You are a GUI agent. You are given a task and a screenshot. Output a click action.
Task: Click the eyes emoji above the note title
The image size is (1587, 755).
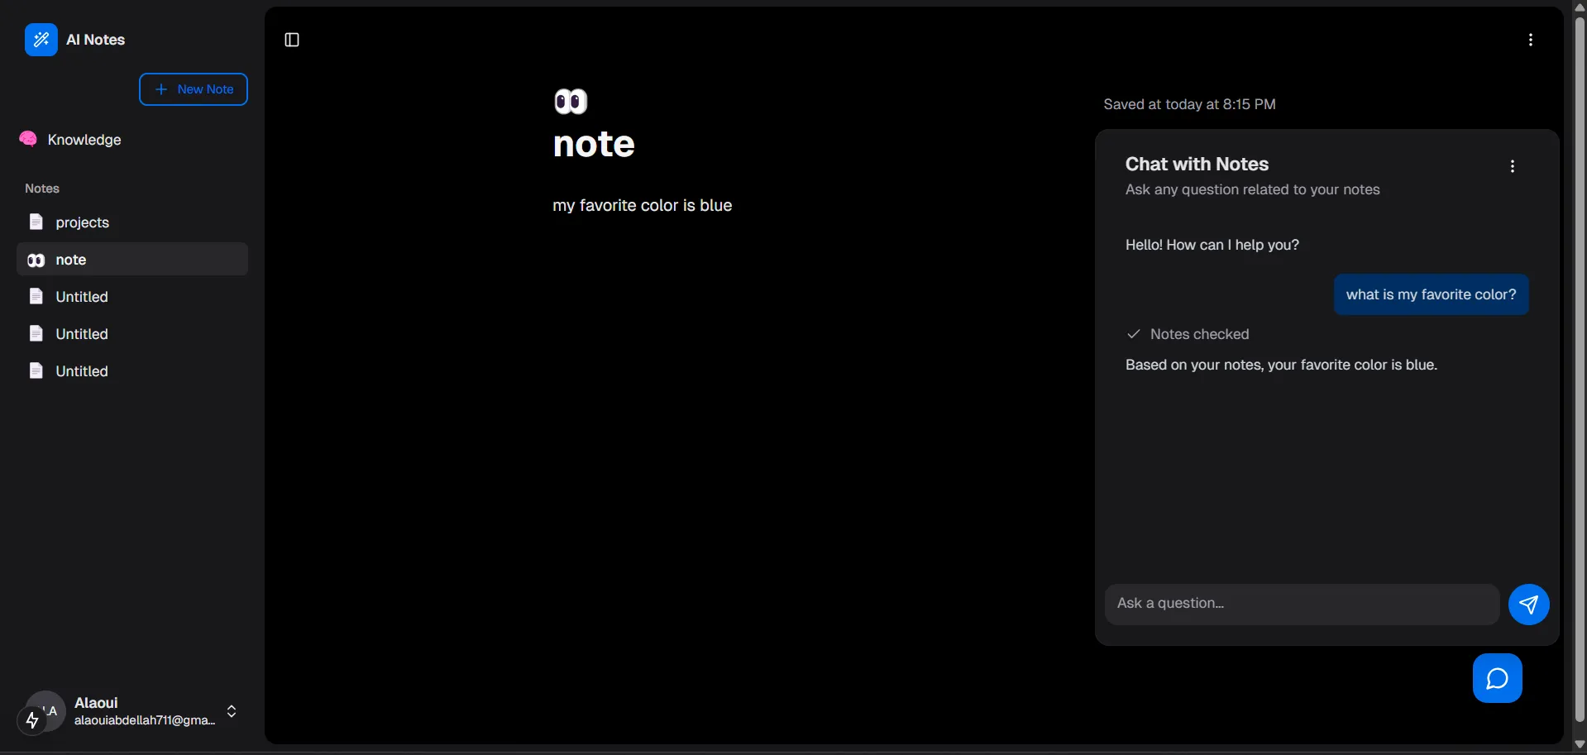tap(571, 101)
